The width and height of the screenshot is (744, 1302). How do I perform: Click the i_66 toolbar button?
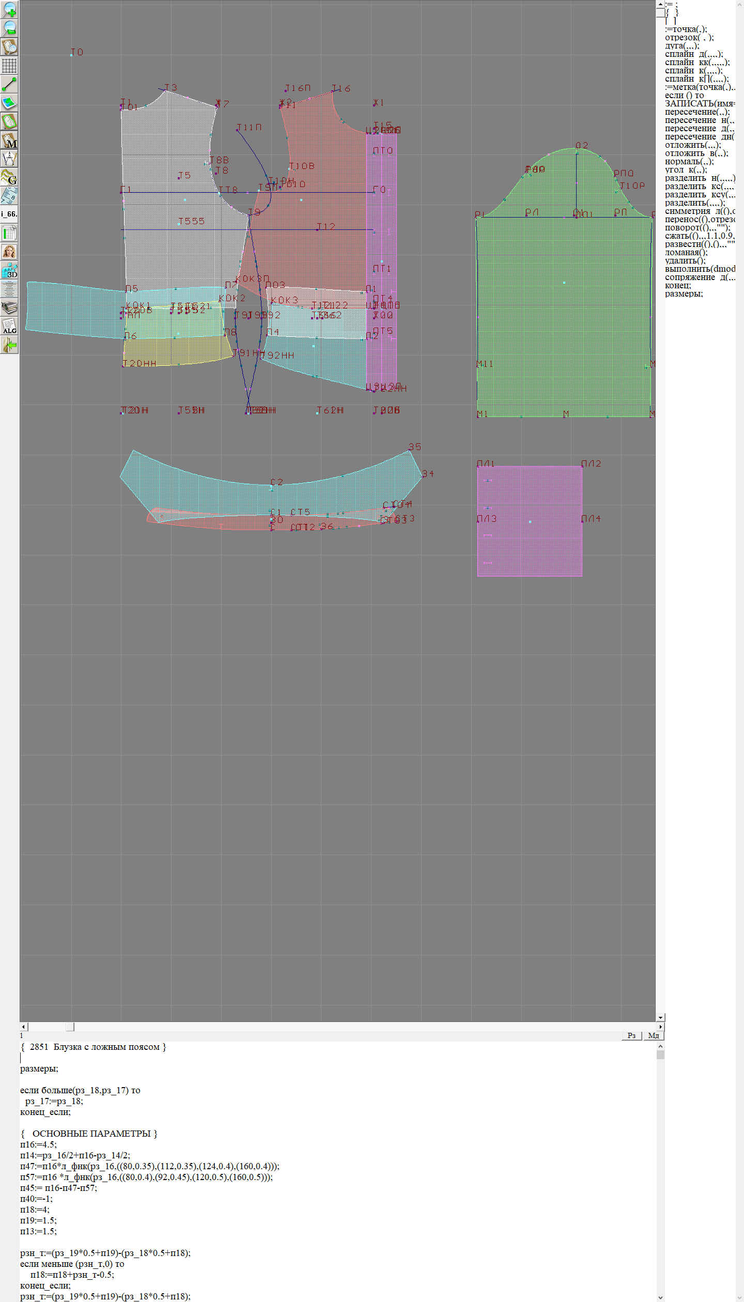pos(10,214)
